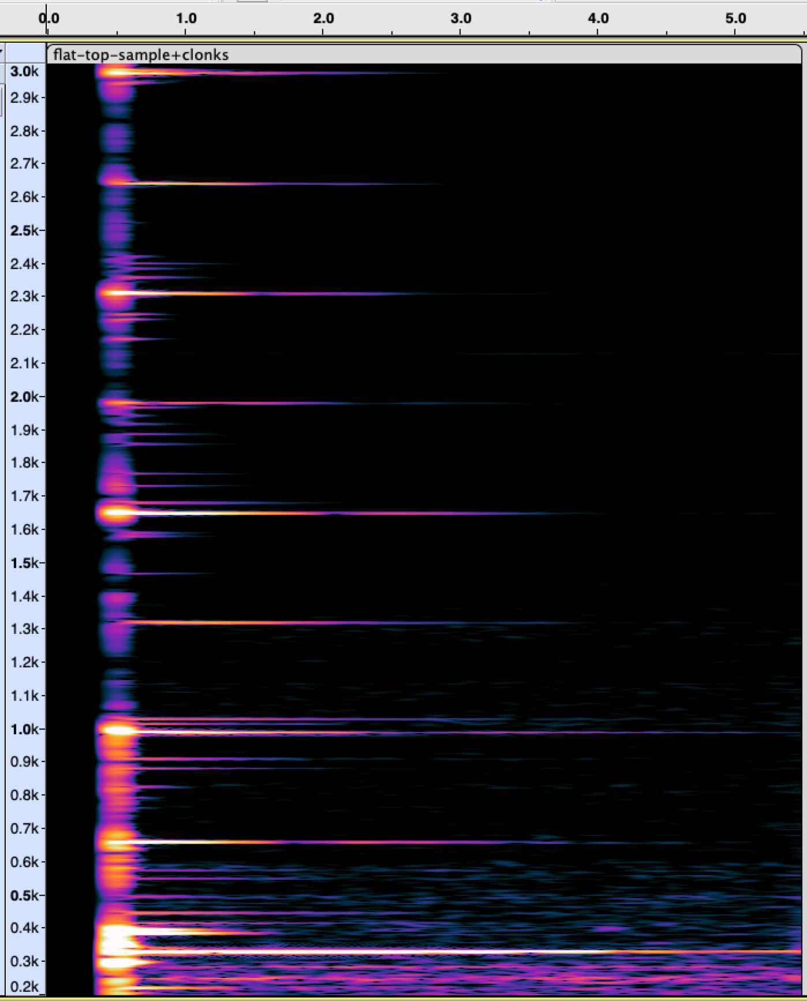Screen dimensions: 807x1001
Task: Click the 0.8k label on the frequency scale
Action: coord(24,795)
